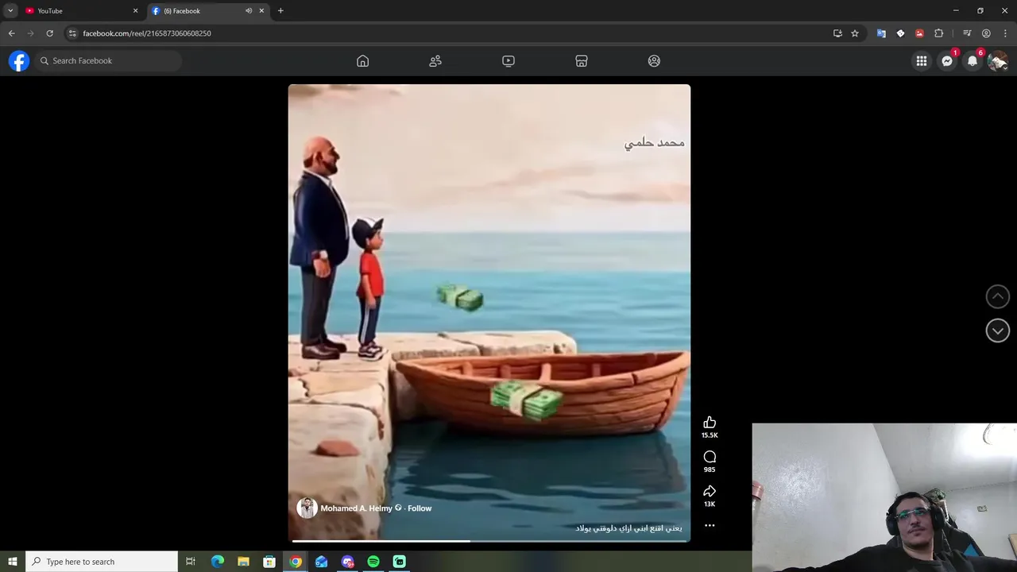Viewport: 1017px width, 572px height.
Task: Open the tab search dropdown arrow
Action: (x=10, y=11)
